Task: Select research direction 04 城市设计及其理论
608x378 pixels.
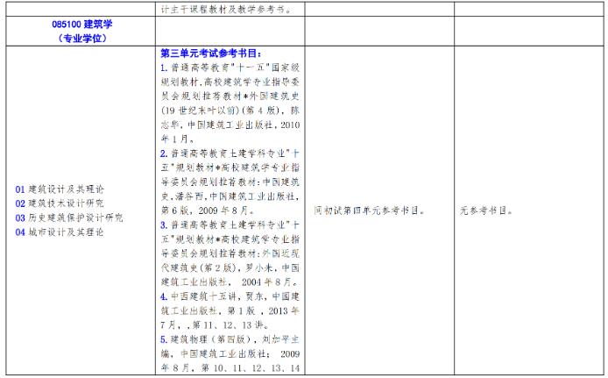Action: 60,232
